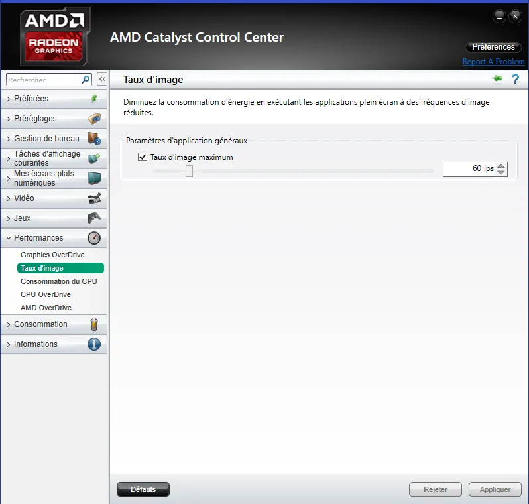
Task: Click the Défauts button
Action: pyautogui.click(x=143, y=489)
